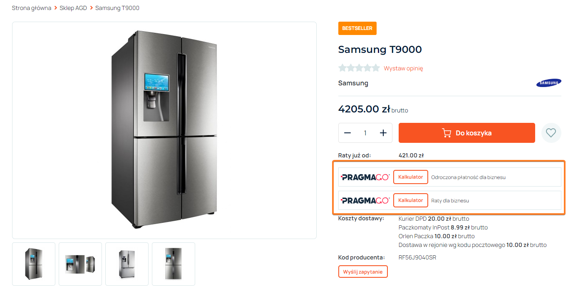Open Wystaw opinię review link

click(x=403, y=68)
